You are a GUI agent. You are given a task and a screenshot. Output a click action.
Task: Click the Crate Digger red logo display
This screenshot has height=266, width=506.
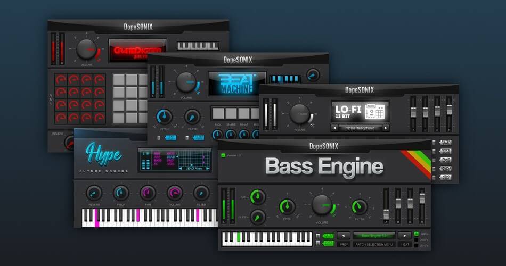[x=137, y=51]
